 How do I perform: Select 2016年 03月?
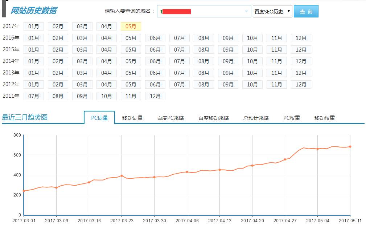(82, 38)
